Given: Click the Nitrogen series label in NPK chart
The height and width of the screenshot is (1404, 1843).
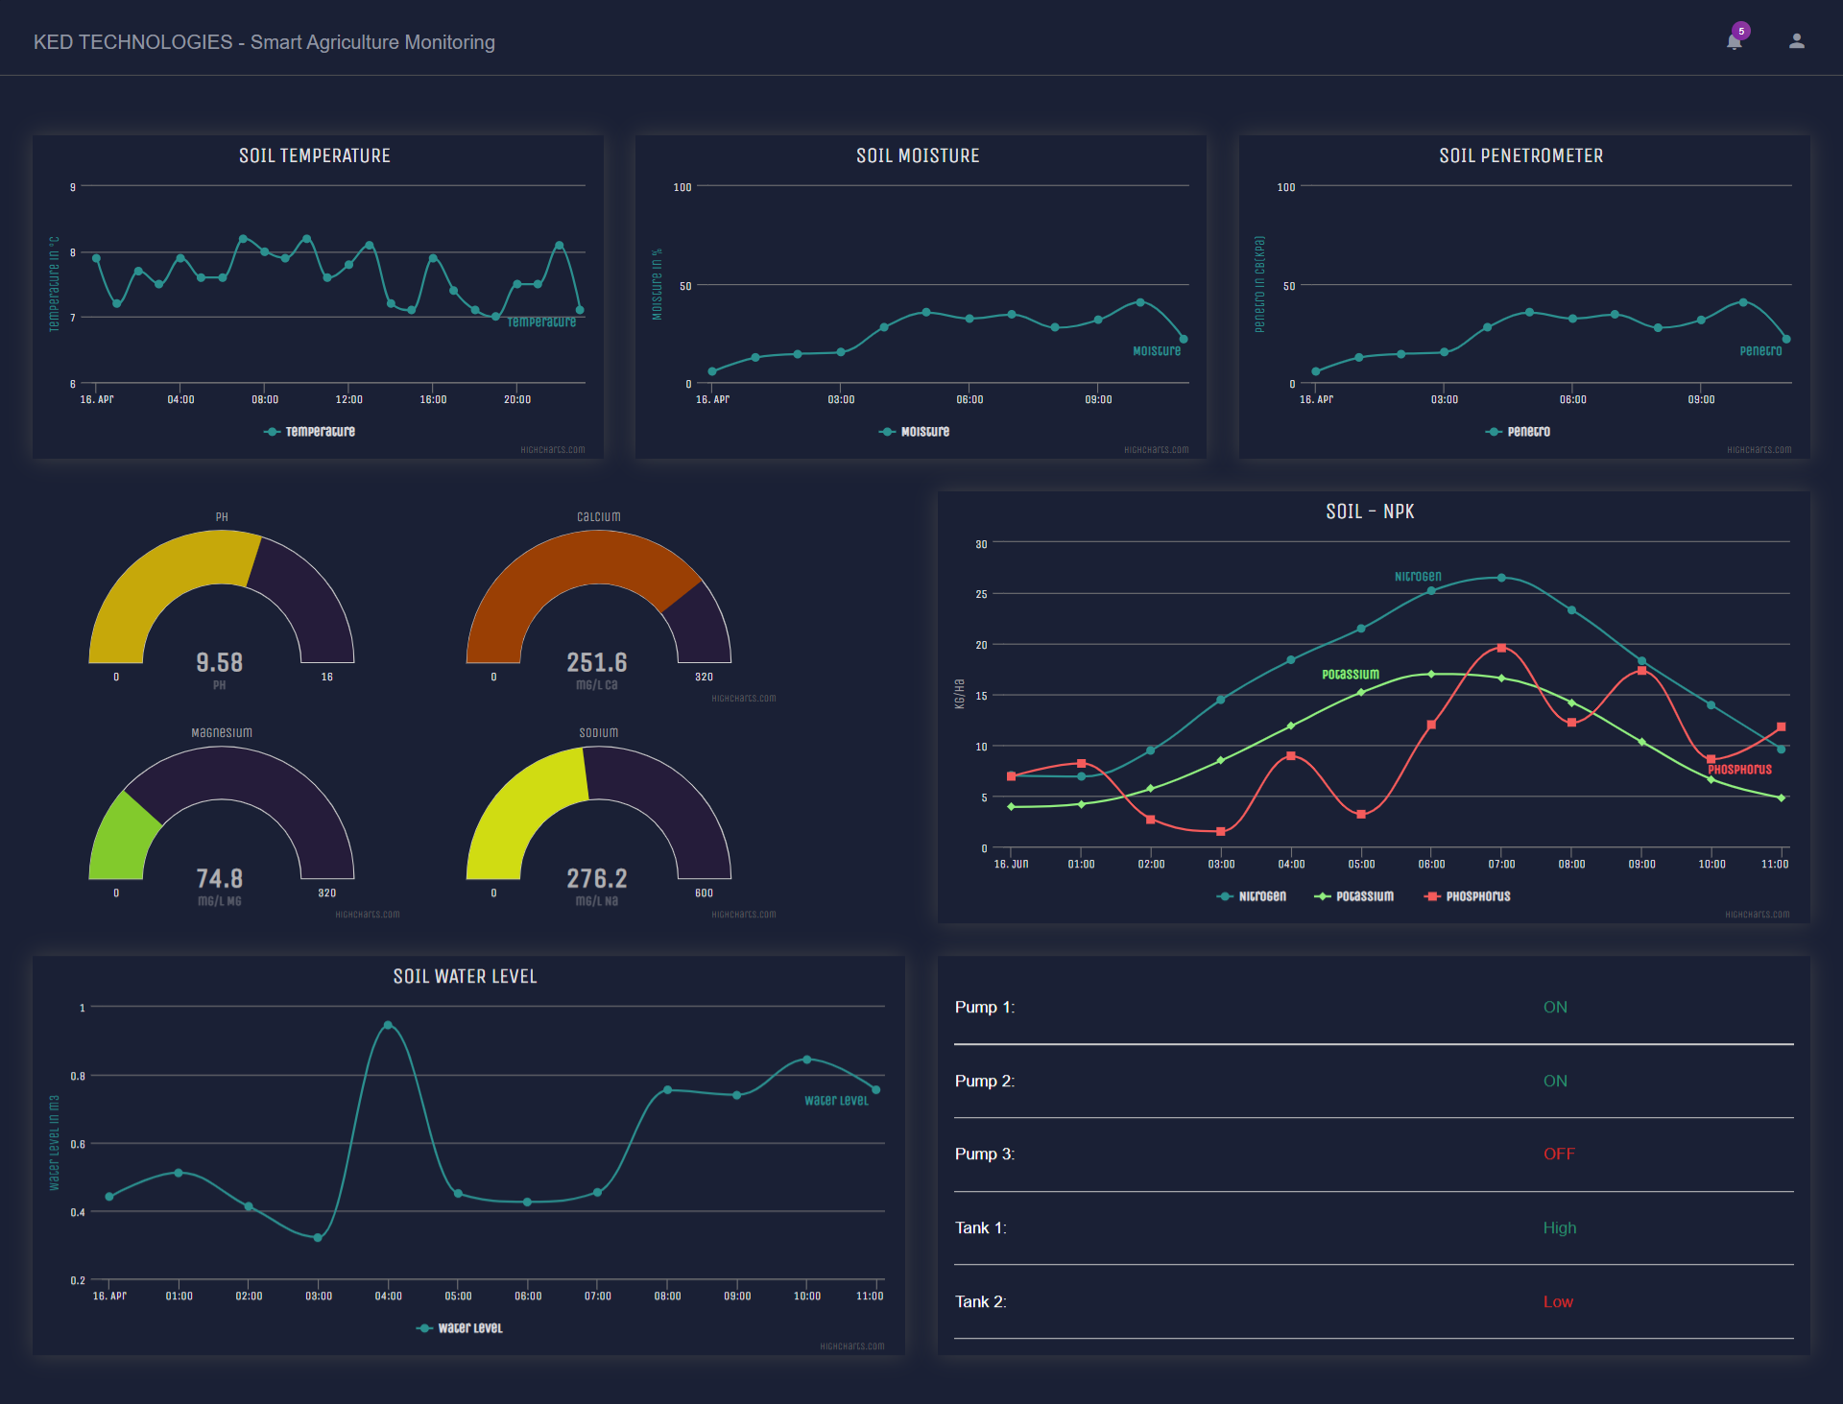Looking at the screenshot, I should point(1418,577).
